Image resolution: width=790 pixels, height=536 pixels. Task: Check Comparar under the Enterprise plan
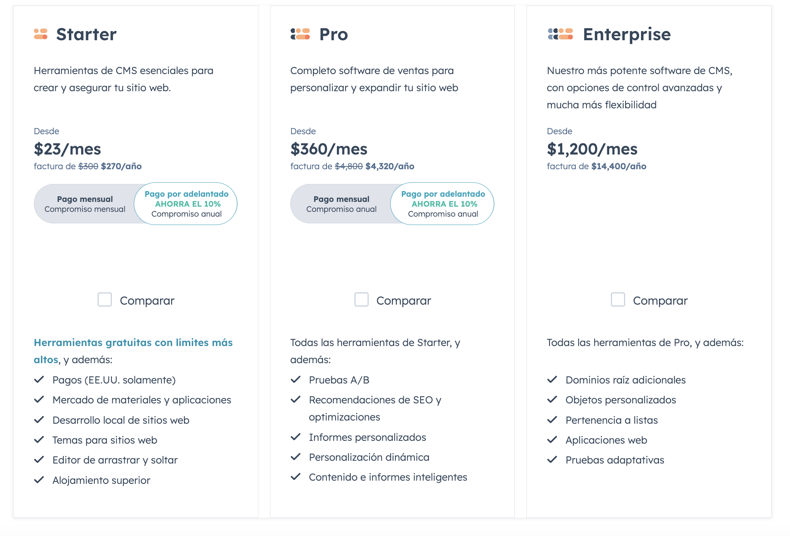coord(618,299)
